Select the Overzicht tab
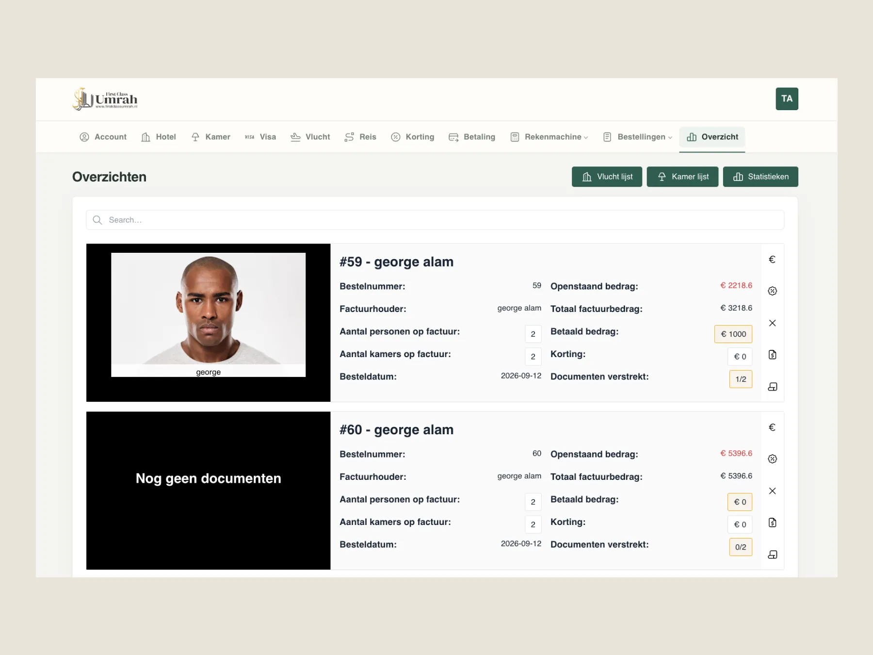This screenshot has height=655, width=873. (x=712, y=137)
